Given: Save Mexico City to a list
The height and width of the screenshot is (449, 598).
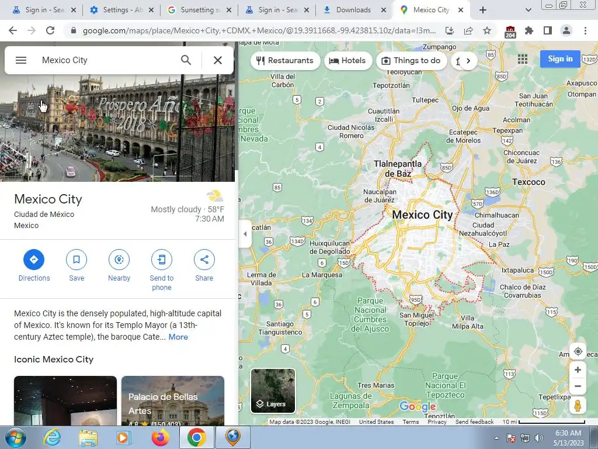Looking at the screenshot, I should [77, 266].
